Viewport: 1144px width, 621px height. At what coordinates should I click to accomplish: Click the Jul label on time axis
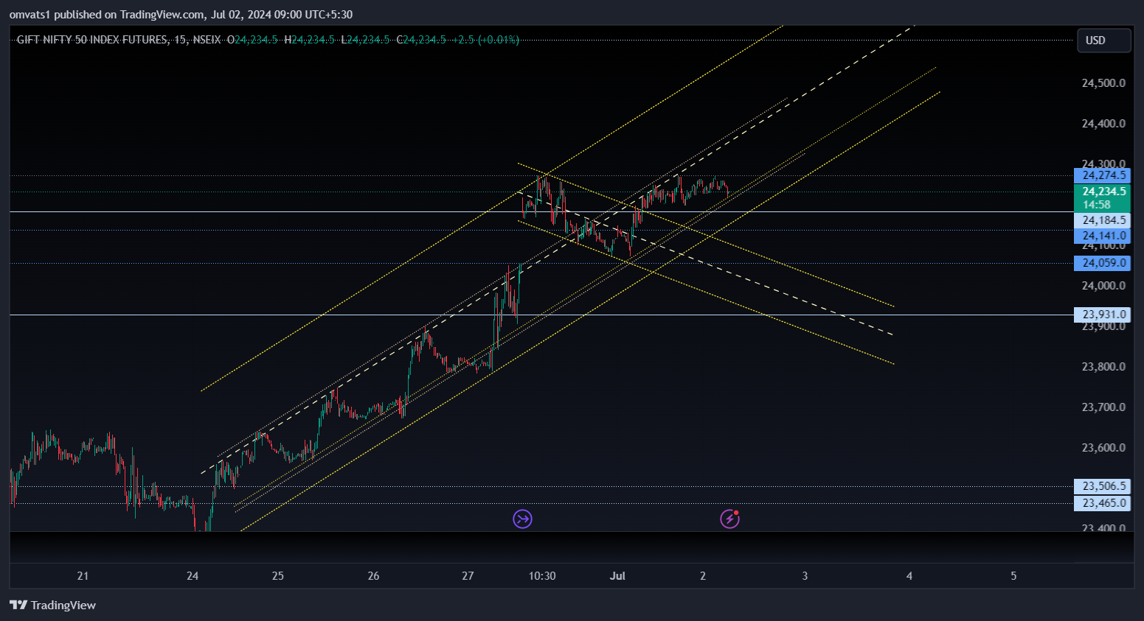617,576
